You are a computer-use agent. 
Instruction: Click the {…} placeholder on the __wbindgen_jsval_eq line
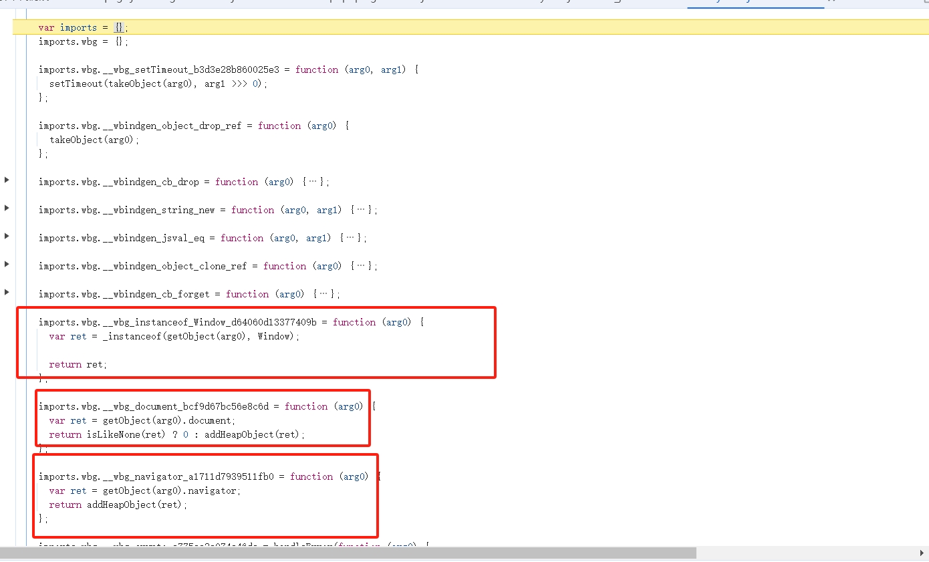351,238
